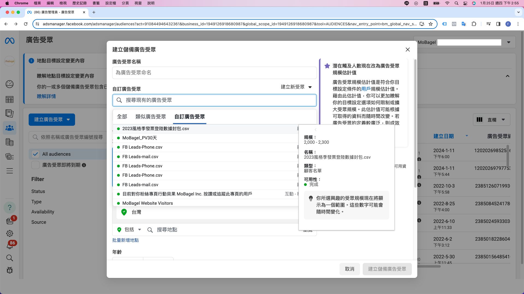This screenshot has width=524, height=294.
Task: Open the Settings gear icon in sidebar
Action: click(10, 233)
